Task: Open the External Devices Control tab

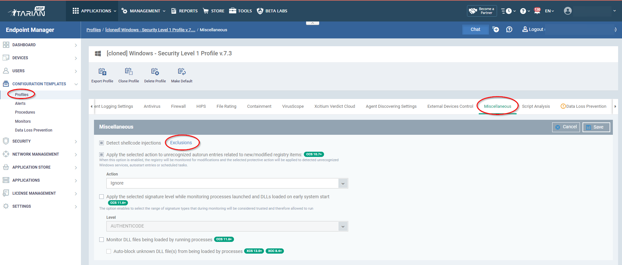Action: point(450,106)
